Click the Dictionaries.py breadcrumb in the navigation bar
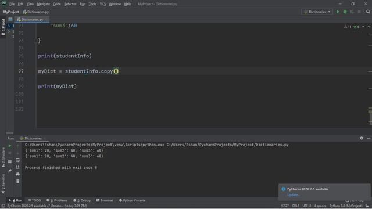 (x=36, y=12)
